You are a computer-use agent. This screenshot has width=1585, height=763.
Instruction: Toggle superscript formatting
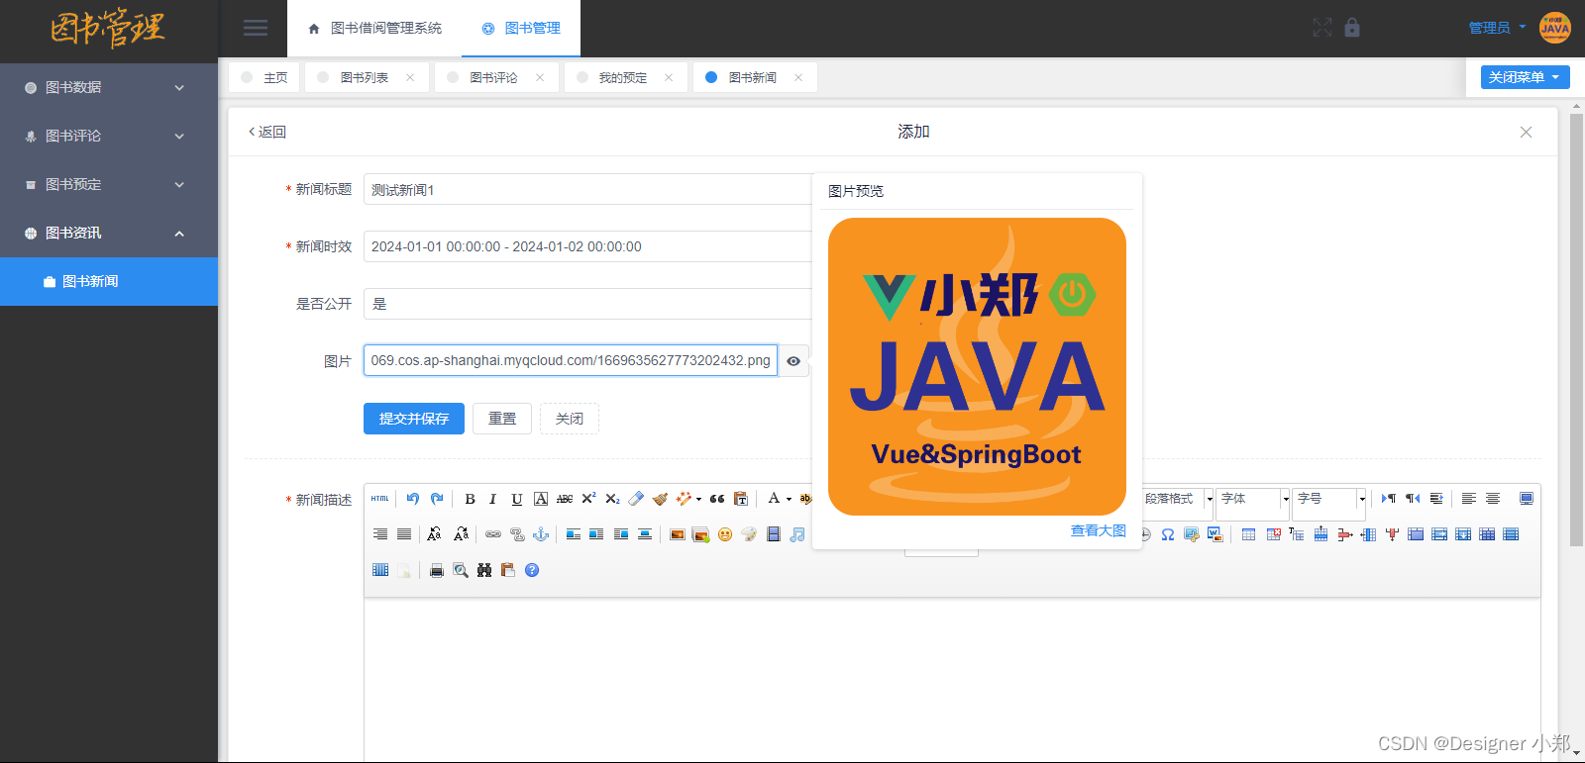coord(588,499)
